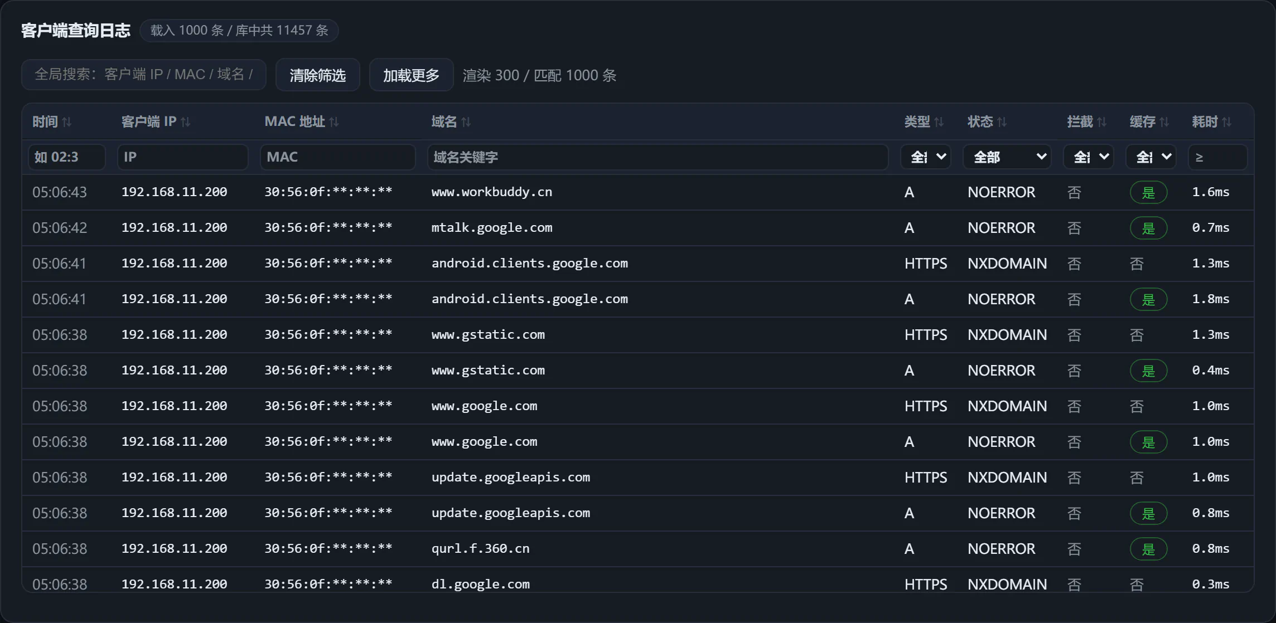This screenshot has height=623, width=1276.
Task: Focus the time filter input 如 02:3
Action: pos(67,157)
